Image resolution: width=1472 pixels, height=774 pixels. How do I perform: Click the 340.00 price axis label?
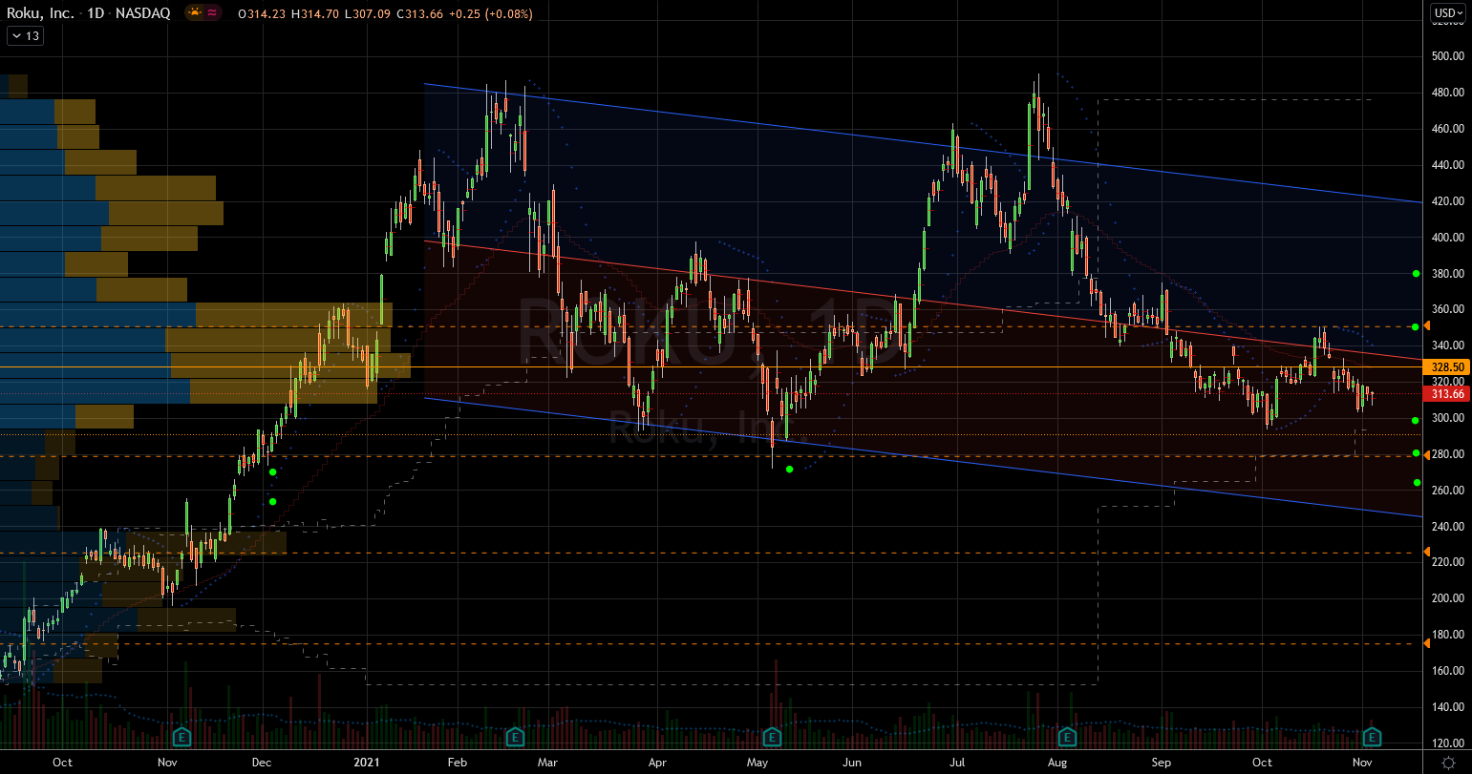[x=1448, y=345]
